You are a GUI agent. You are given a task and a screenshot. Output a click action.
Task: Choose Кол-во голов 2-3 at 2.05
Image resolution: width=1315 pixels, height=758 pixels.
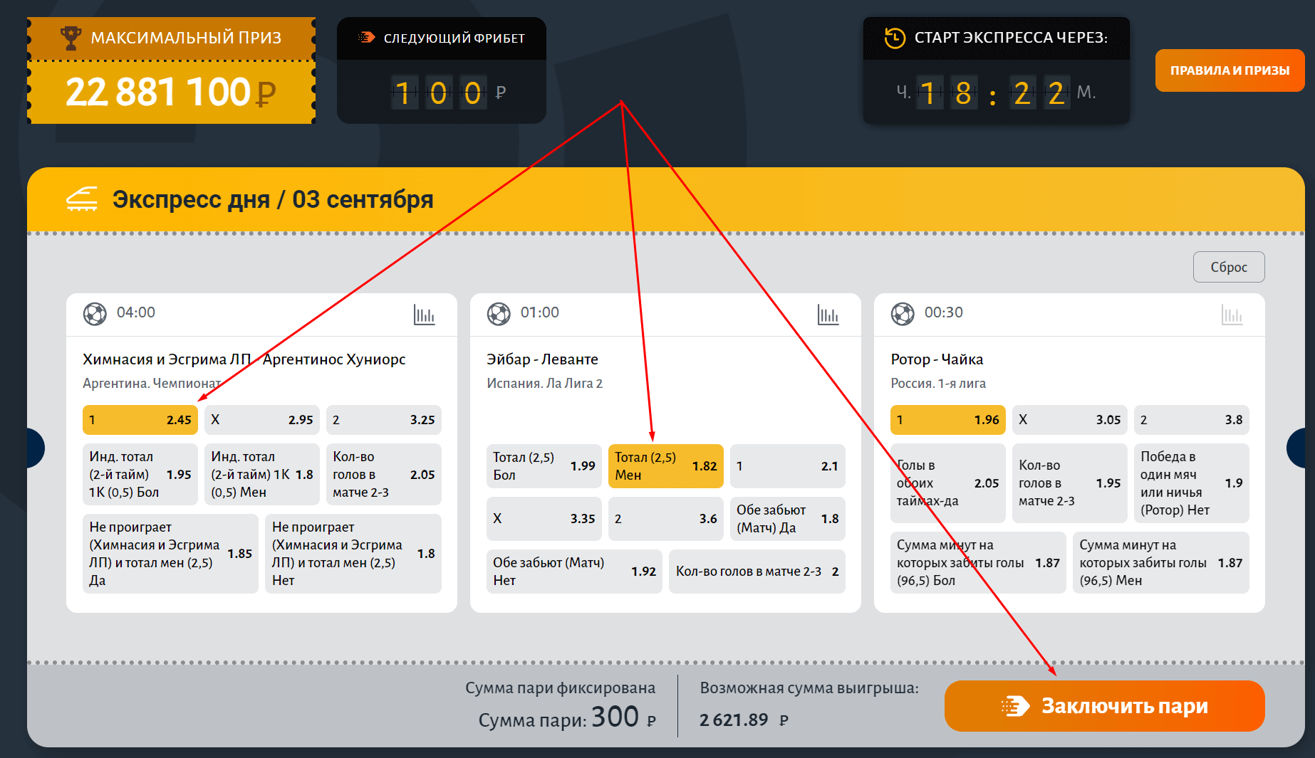(x=384, y=474)
